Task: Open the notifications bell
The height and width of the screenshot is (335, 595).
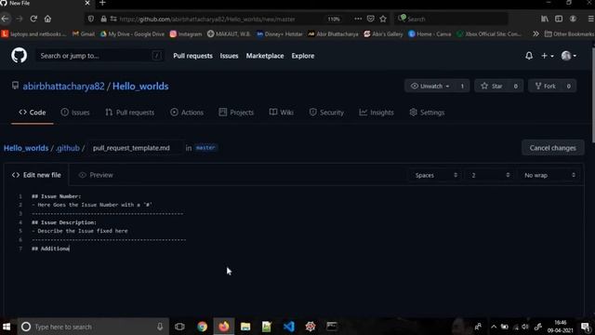Action: point(529,56)
